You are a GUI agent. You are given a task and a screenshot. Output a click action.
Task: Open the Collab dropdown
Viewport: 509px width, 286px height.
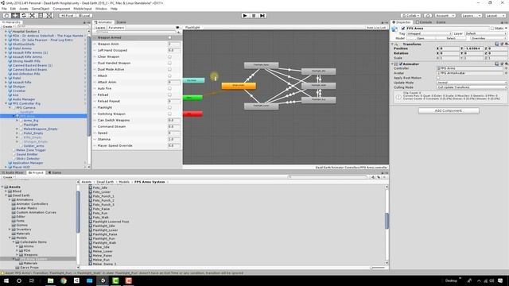point(411,16)
